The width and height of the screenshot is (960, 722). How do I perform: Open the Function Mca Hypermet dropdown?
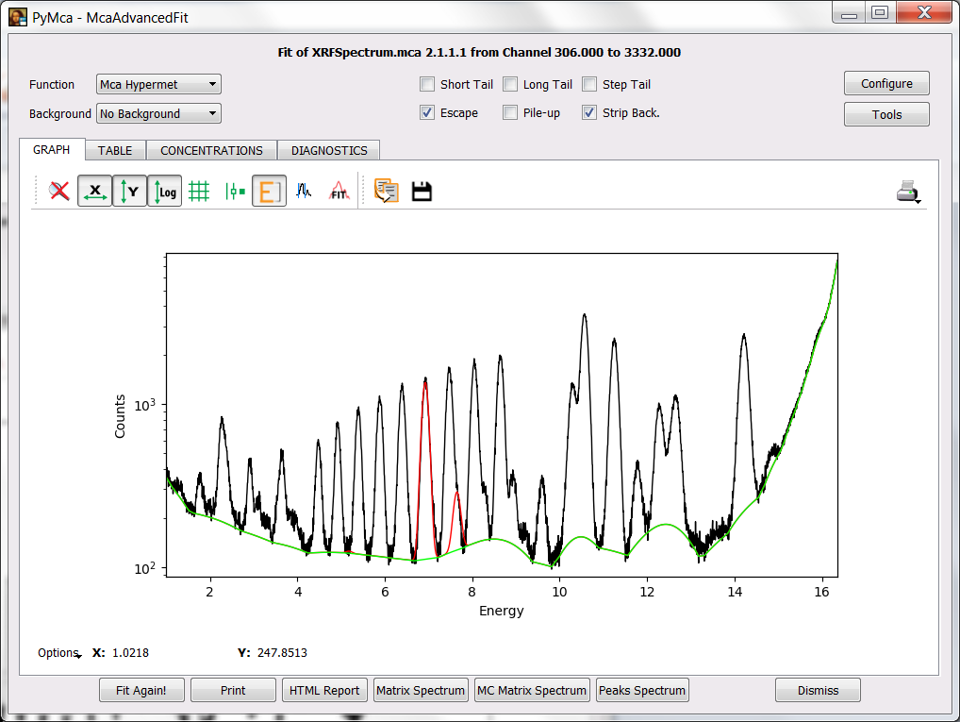(158, 84)
